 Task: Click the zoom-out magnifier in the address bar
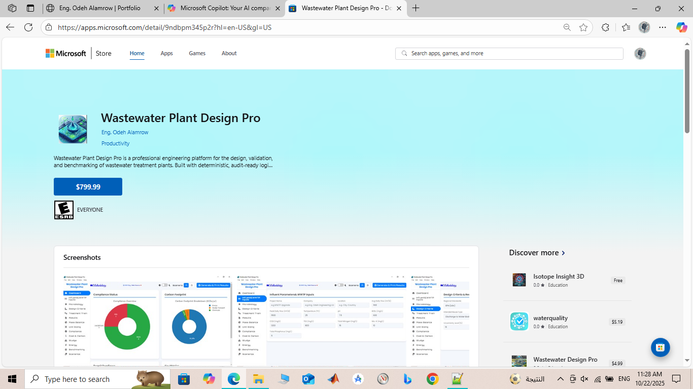pos(567,27)
